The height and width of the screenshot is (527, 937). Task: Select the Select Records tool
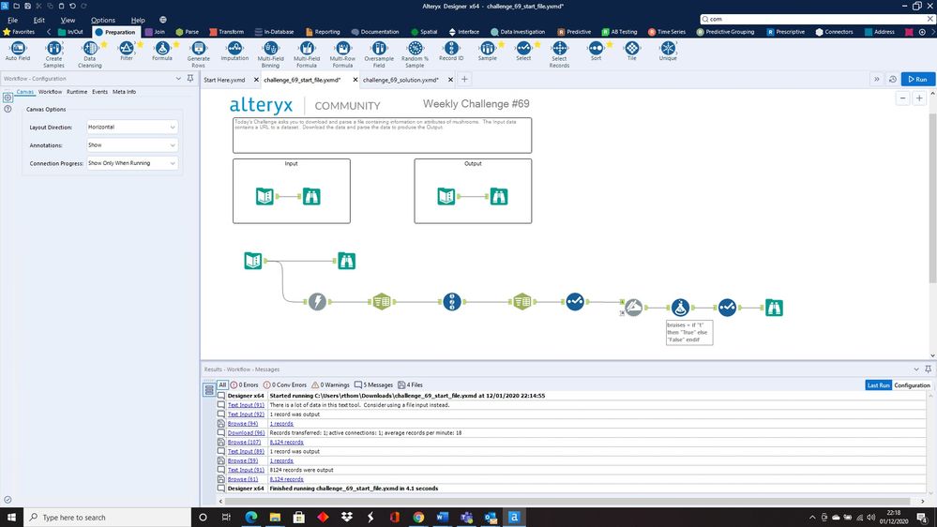click(559, 54)
